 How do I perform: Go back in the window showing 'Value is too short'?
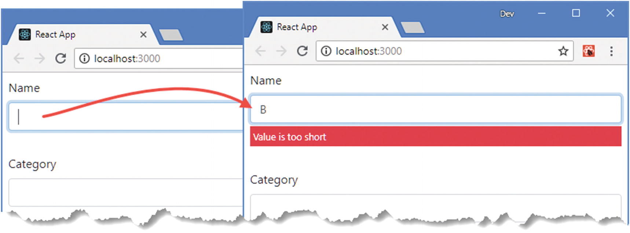click(260, 51)
